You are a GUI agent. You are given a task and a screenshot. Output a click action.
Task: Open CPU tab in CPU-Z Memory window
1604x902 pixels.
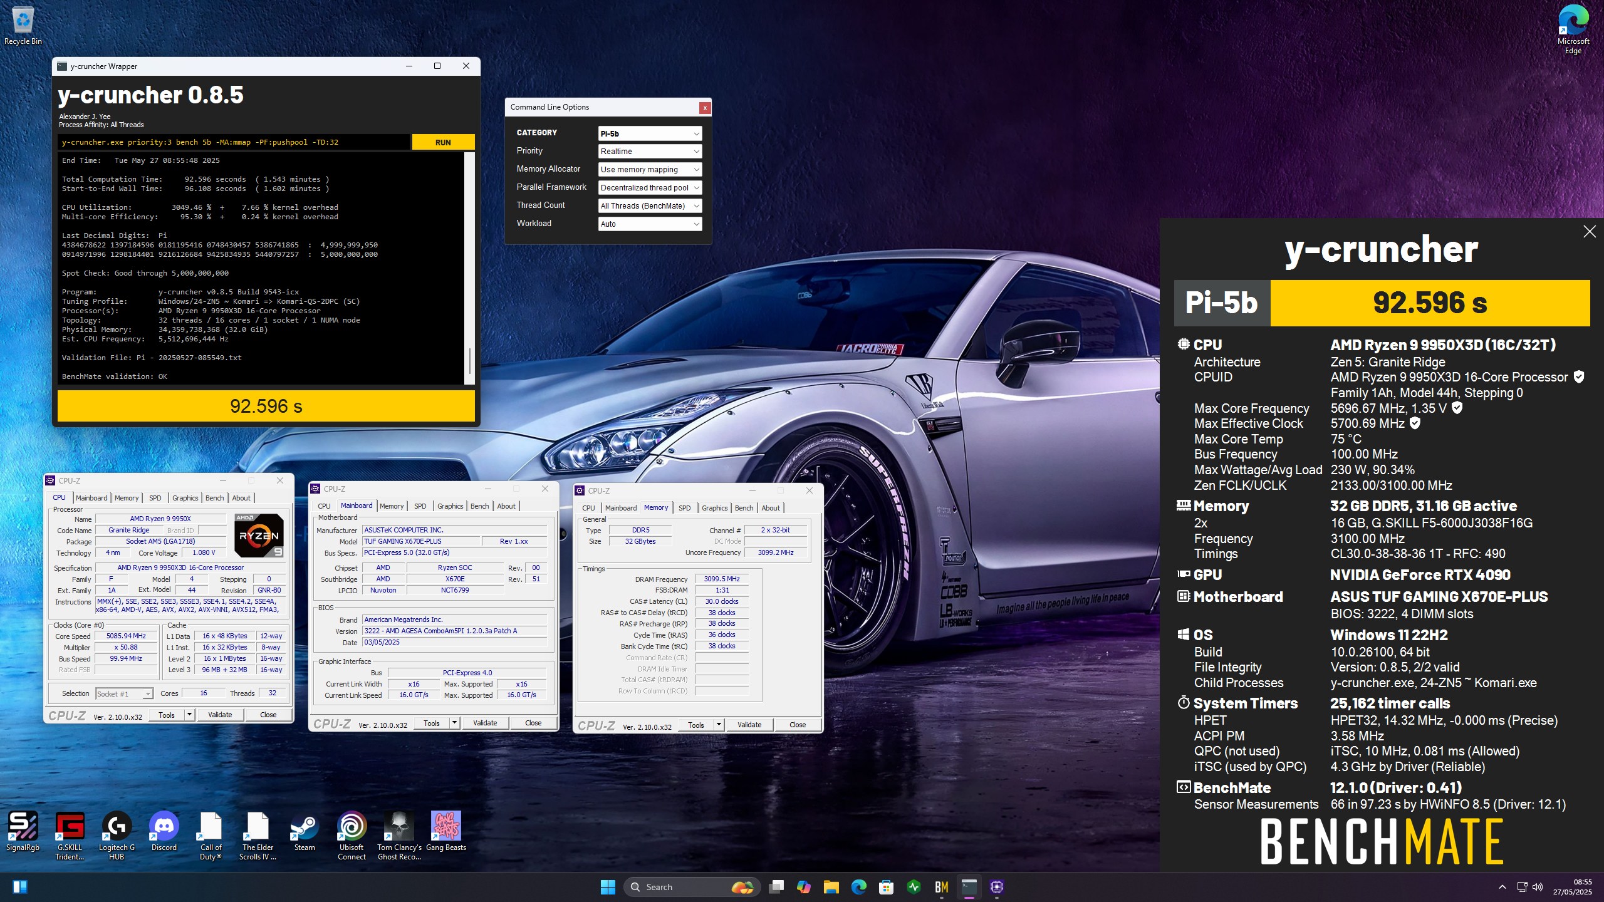click(x=588, y=508)
